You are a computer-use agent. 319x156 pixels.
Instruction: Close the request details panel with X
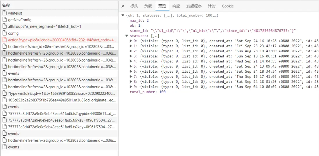123,6
